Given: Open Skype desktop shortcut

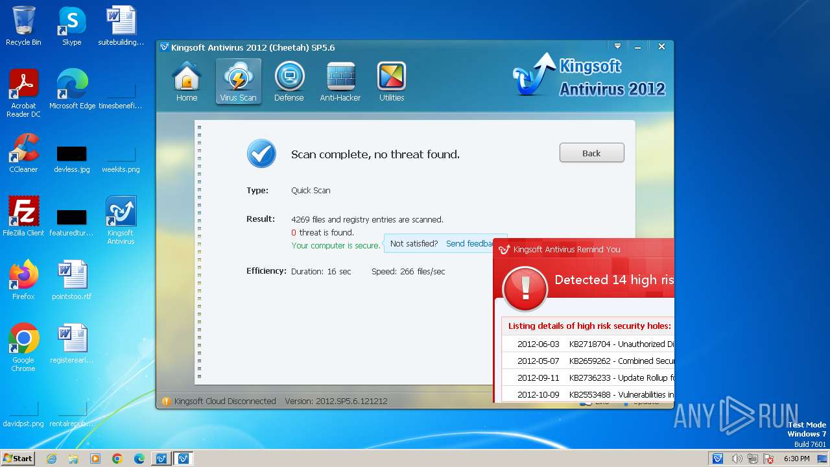Looking at the screenshot, I should [x=72, y=27].
